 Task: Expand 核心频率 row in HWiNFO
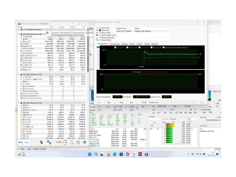click(x=21, y=41)
